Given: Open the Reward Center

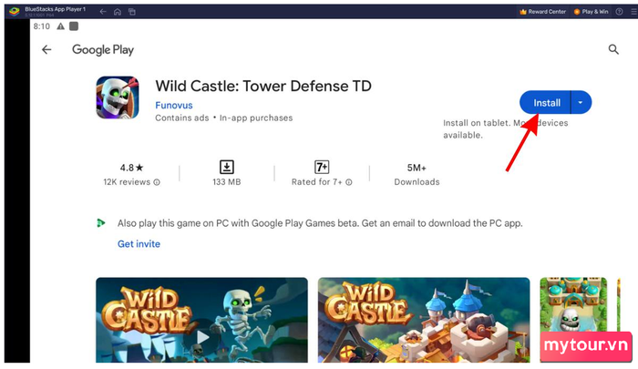Looking at the screenshot, I should click(x=543, y=12).
